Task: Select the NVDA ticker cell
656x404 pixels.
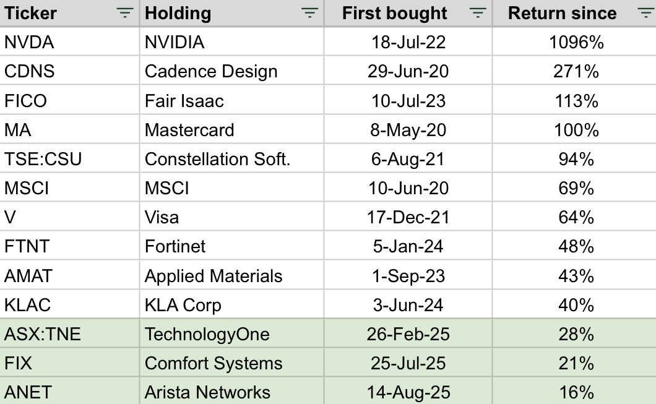Action: [29, 43]
